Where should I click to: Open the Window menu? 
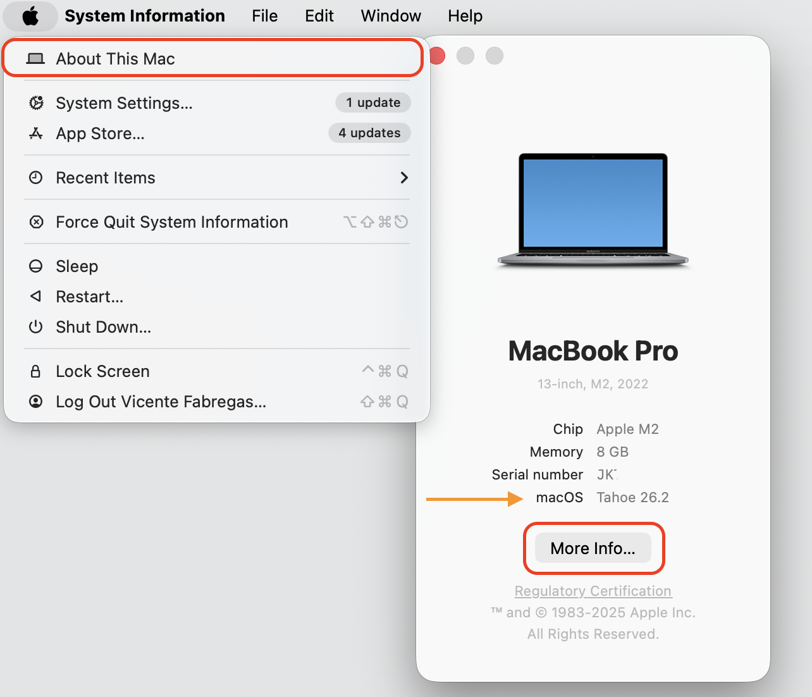[x=391, y=16]
